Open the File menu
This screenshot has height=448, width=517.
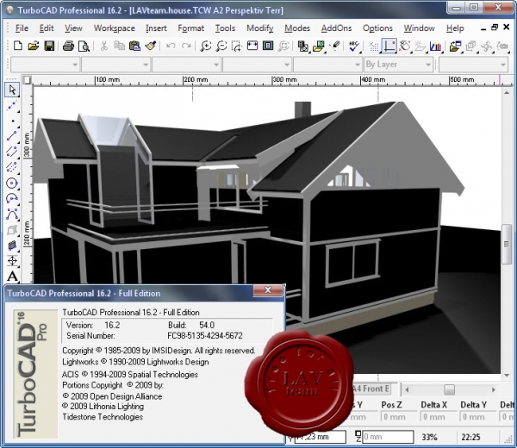(x=22, y=28)
